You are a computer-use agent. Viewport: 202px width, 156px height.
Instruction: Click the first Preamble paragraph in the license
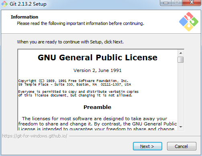tap(98, 124)
